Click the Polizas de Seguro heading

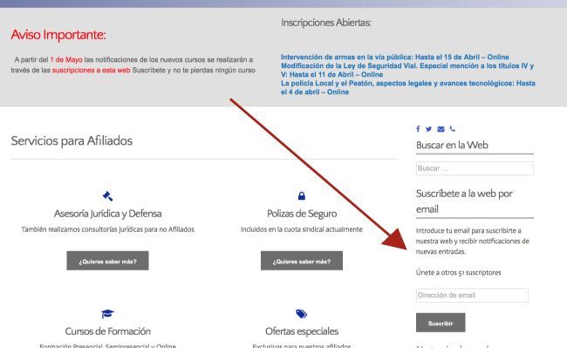click(x=302, y=214)
